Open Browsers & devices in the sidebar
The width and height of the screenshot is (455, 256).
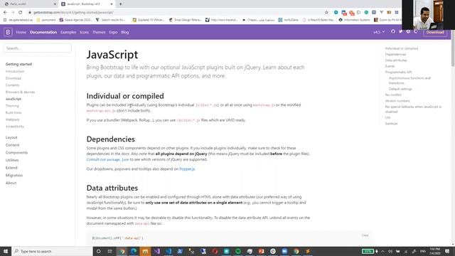(x=20, y=92)
